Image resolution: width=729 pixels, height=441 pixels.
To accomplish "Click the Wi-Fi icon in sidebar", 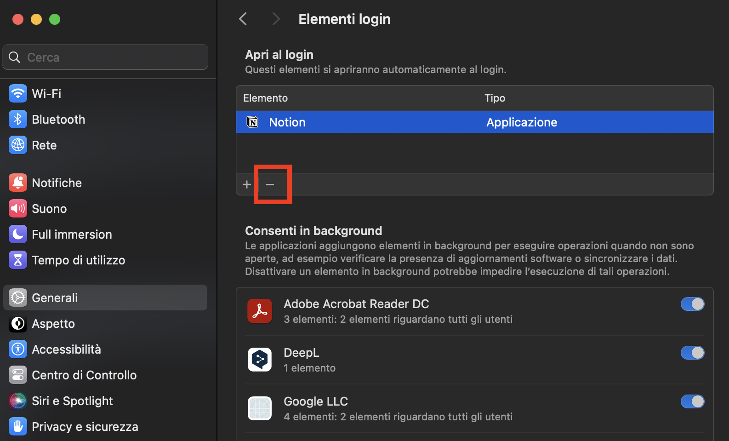I will pos(18,94).
